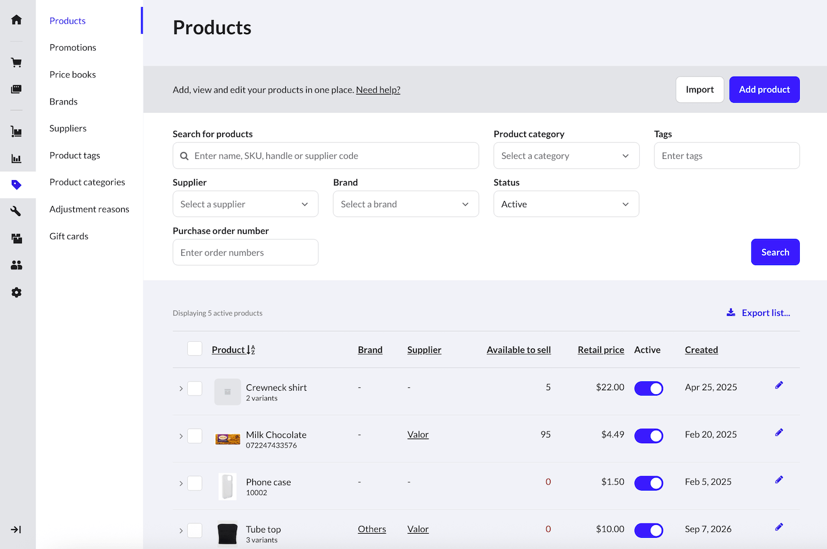Disable the Crewneck shirt active toggle
The width and height of the screenshot is (827, 549).
(649, 388)
